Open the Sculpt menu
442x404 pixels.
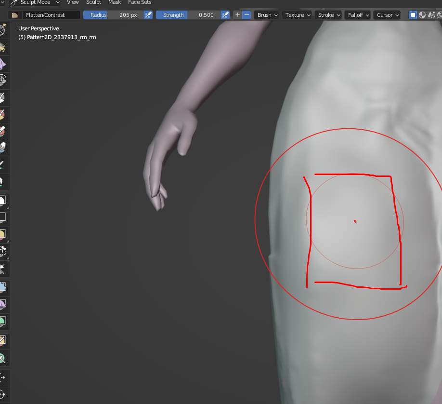(x=93, y=2)
